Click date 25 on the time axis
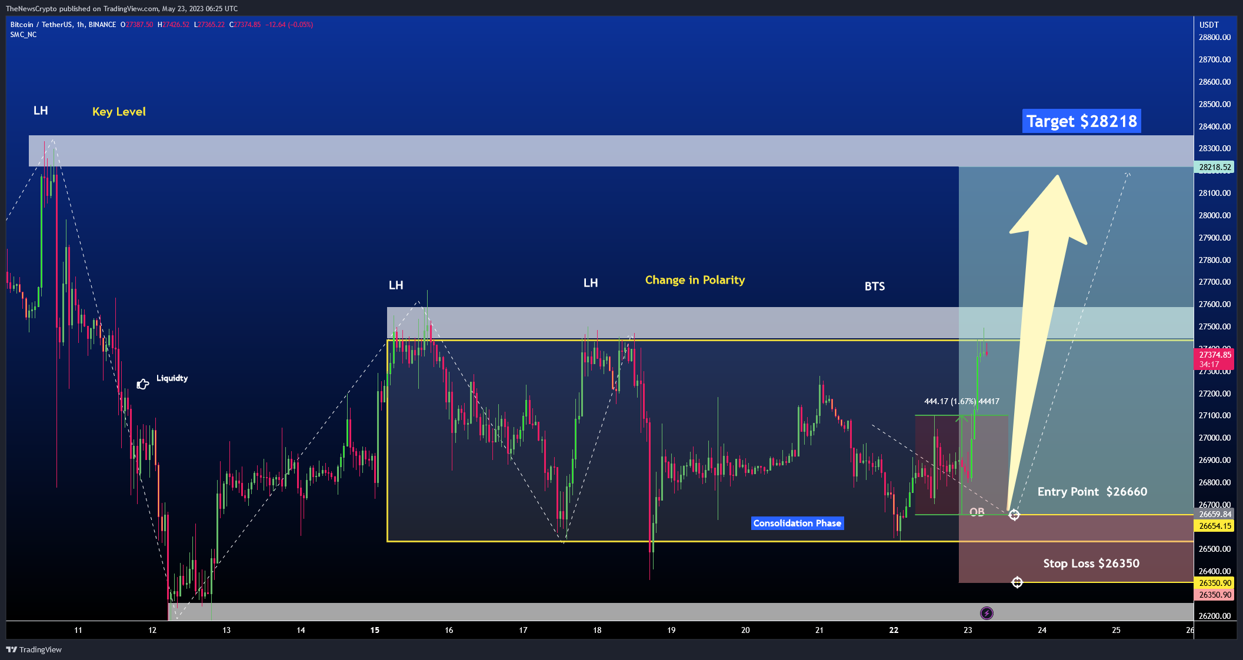This screenshot has width=1243, height=660. [x=1116, y=630]
